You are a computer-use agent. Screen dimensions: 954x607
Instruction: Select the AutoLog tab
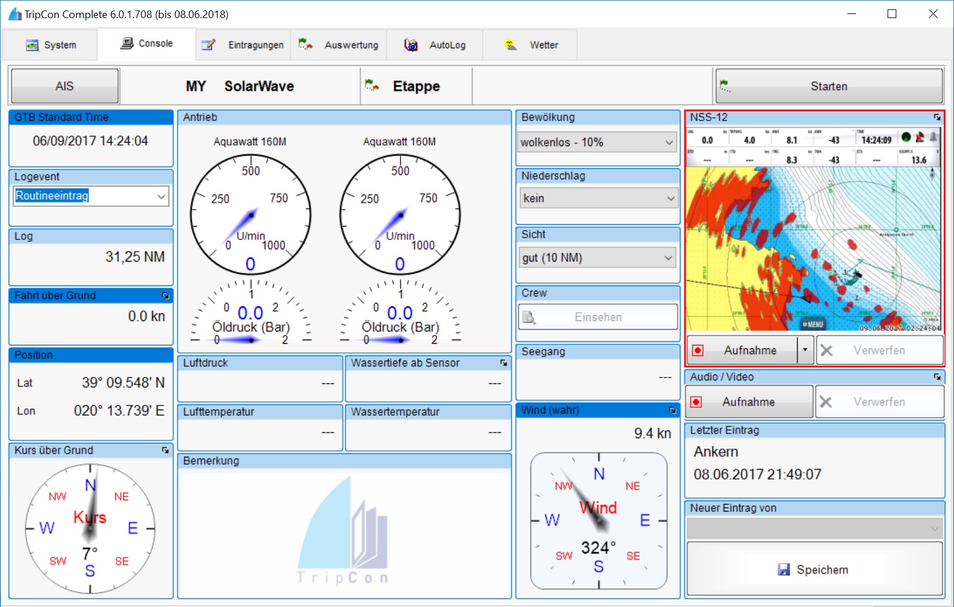[x=435, y=45]
